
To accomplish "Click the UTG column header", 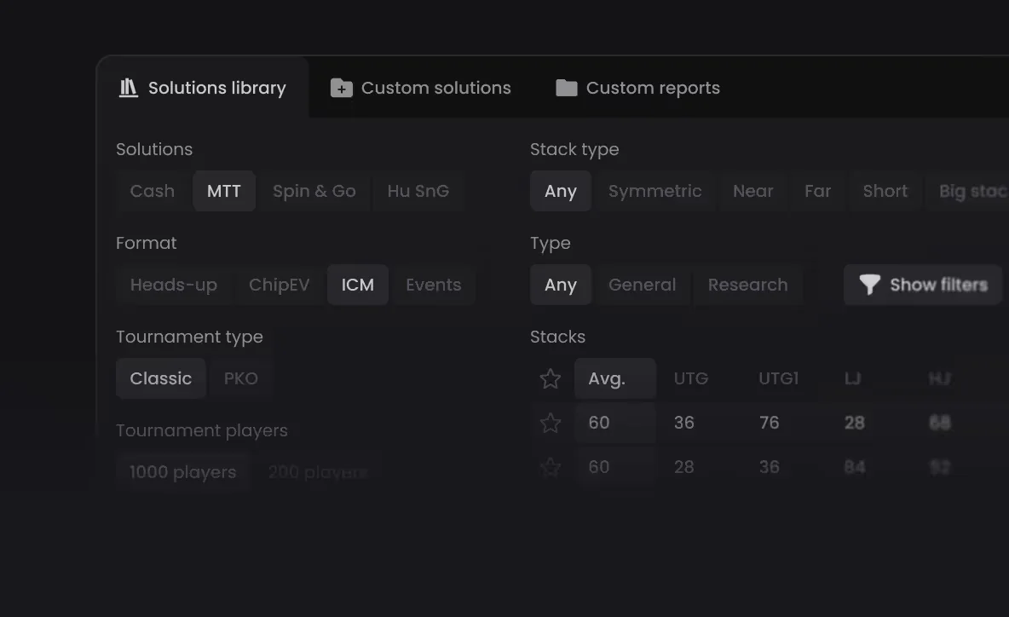I will click(691, 378).
